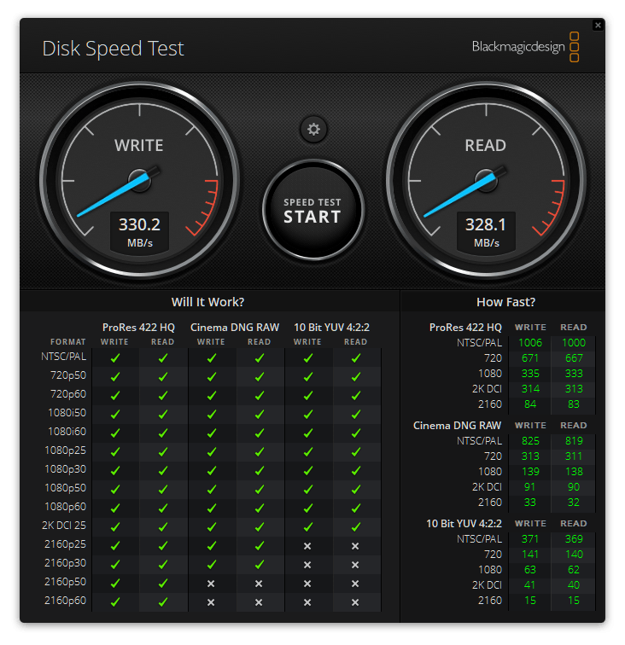Click 10 Bit YUV read X mark for 2160p50
625x645 pixels.
pos(355,584)
